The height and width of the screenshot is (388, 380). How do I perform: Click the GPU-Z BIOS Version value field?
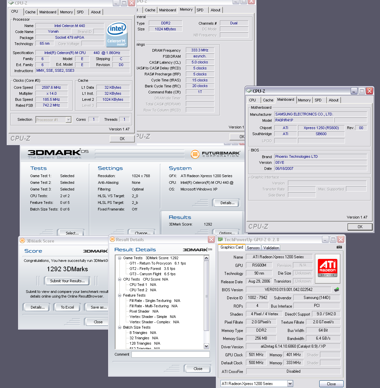289,290
